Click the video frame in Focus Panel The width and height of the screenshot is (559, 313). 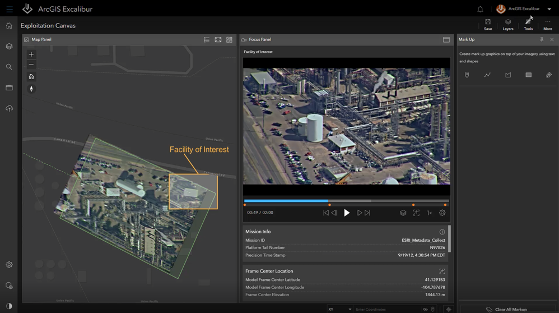[347, 126]
